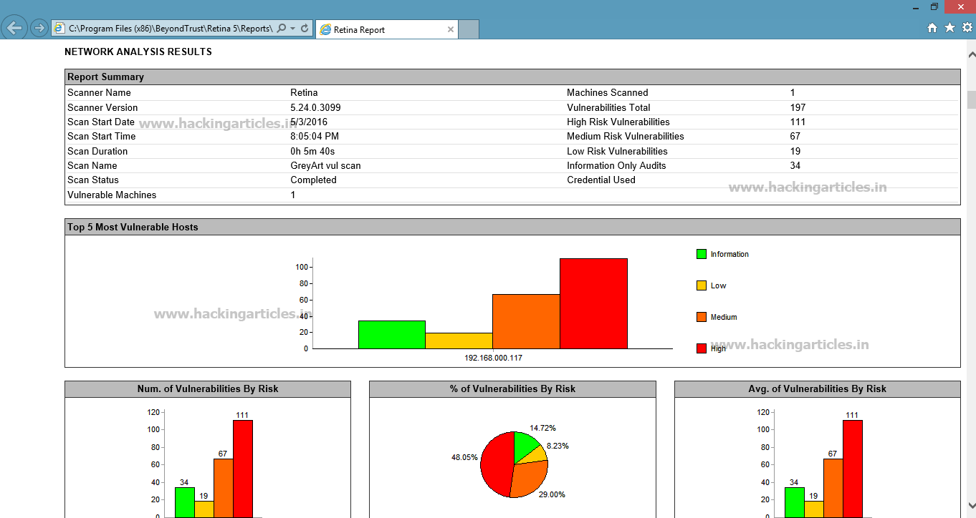Click the Credential Used label

pos(601,180)
